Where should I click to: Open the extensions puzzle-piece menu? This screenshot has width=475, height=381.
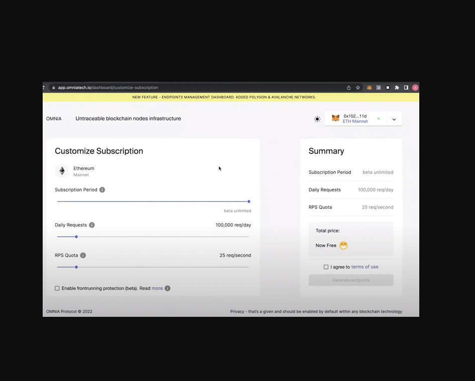coord(397,88)
